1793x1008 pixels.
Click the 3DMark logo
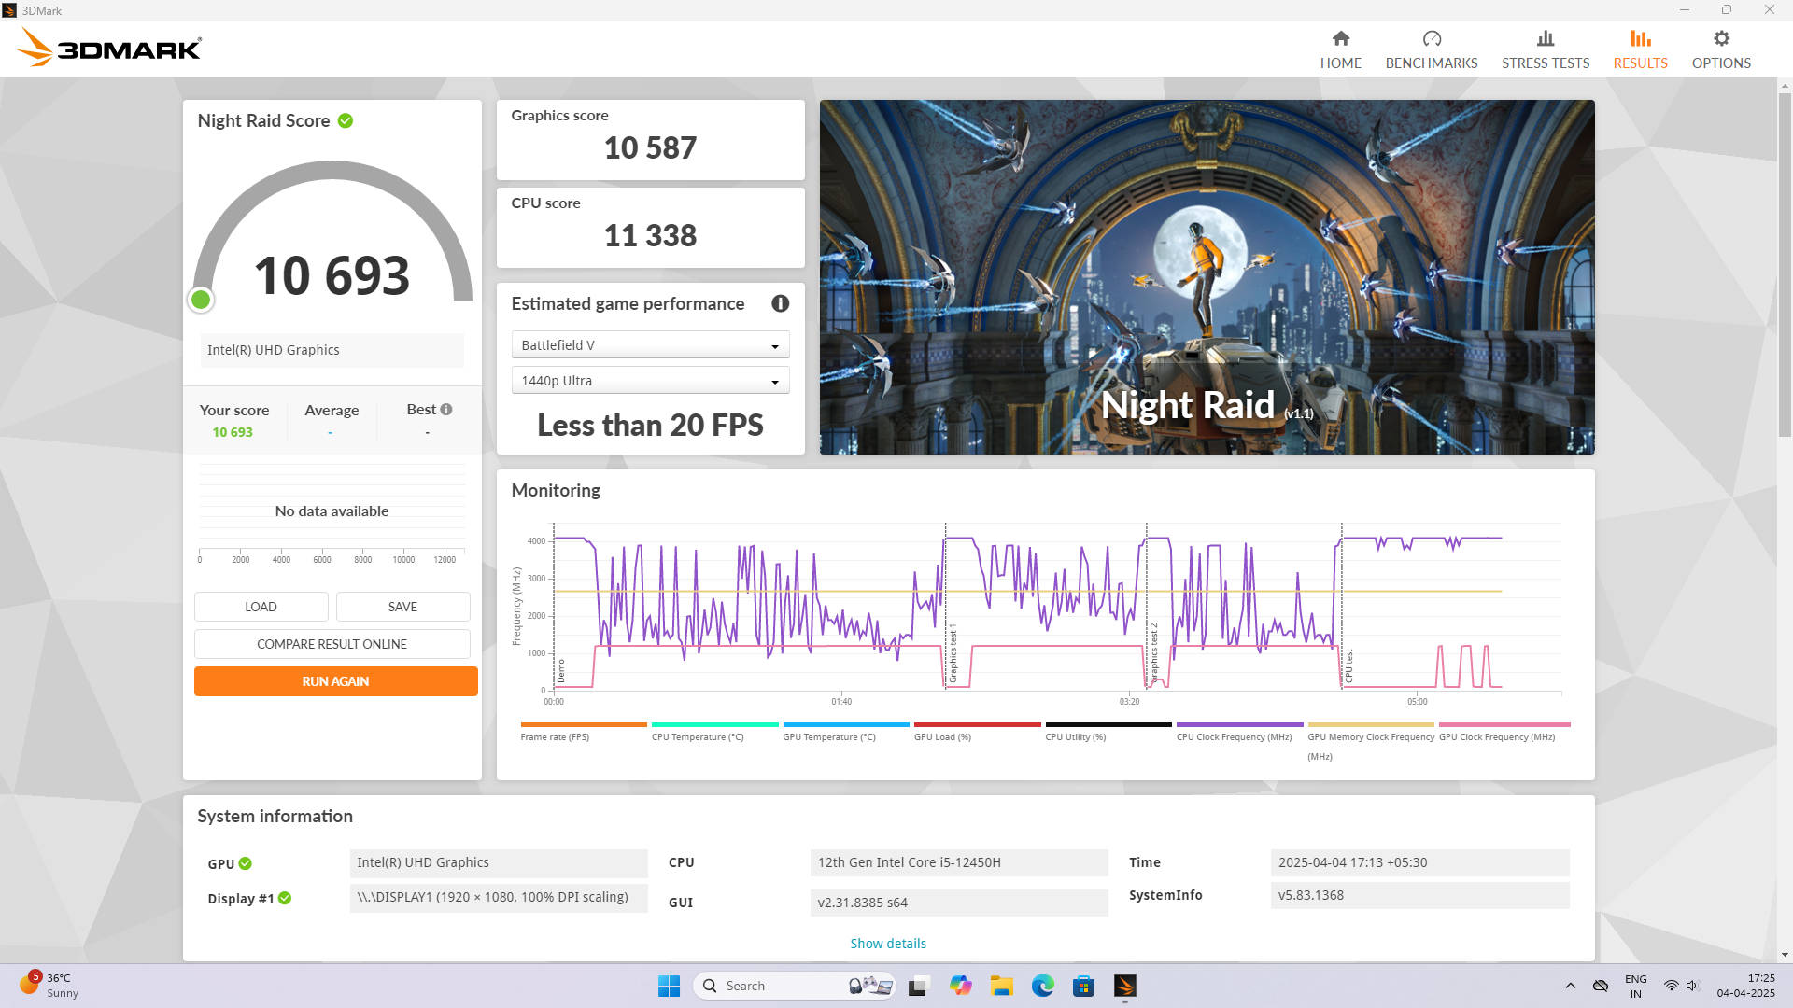coord(109,48)
